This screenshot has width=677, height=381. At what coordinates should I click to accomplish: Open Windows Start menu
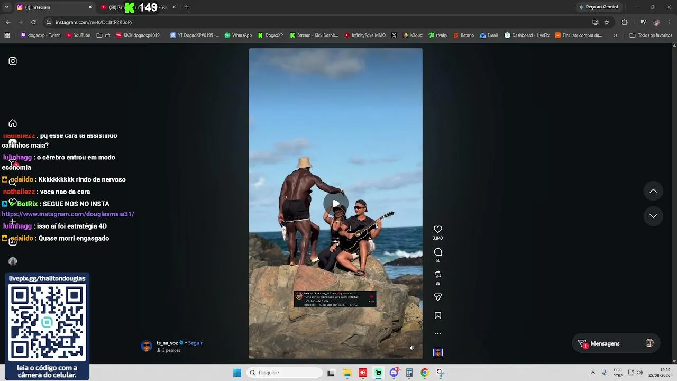click(237, 373)
